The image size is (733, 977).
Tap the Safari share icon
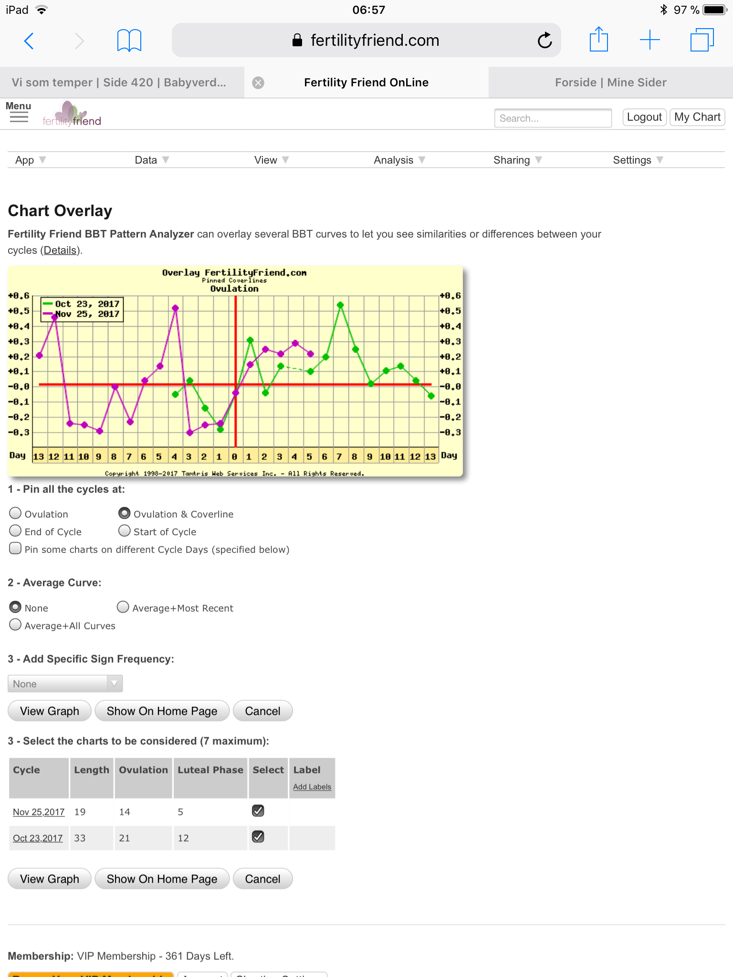pos(598,40)
